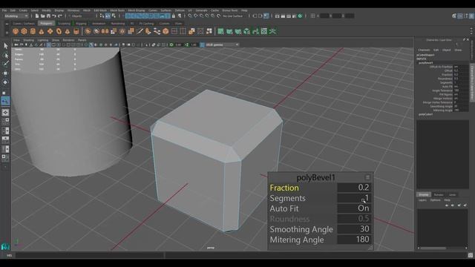Click the Redo arrow icon
Screen dimensions: 475x267
click(60, 16)
